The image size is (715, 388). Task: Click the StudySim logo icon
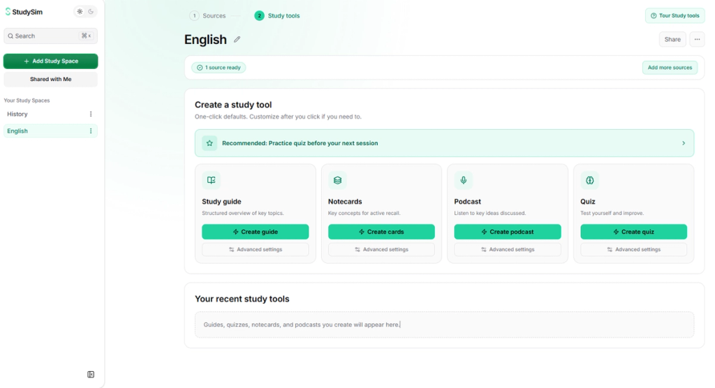(x=8, y=12)
